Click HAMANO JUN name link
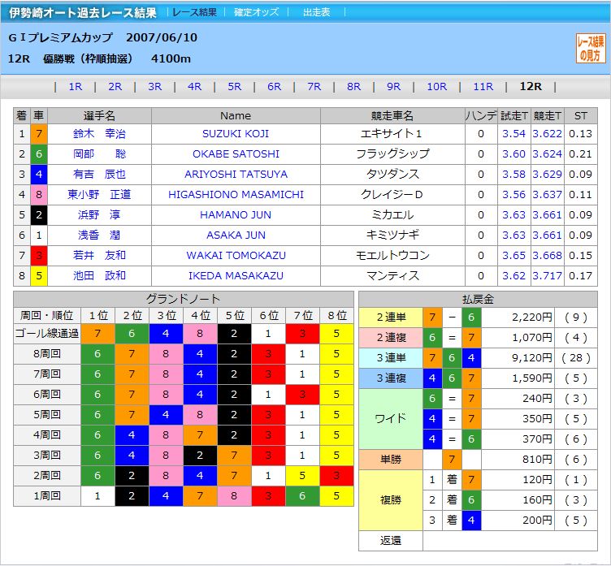Viewport: 611px width, 566px height. [236, 215]
